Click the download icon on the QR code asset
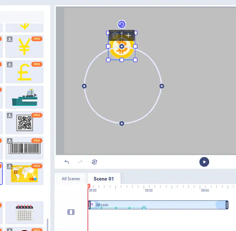The image size is (236, 231). click(x=10, y=115)
